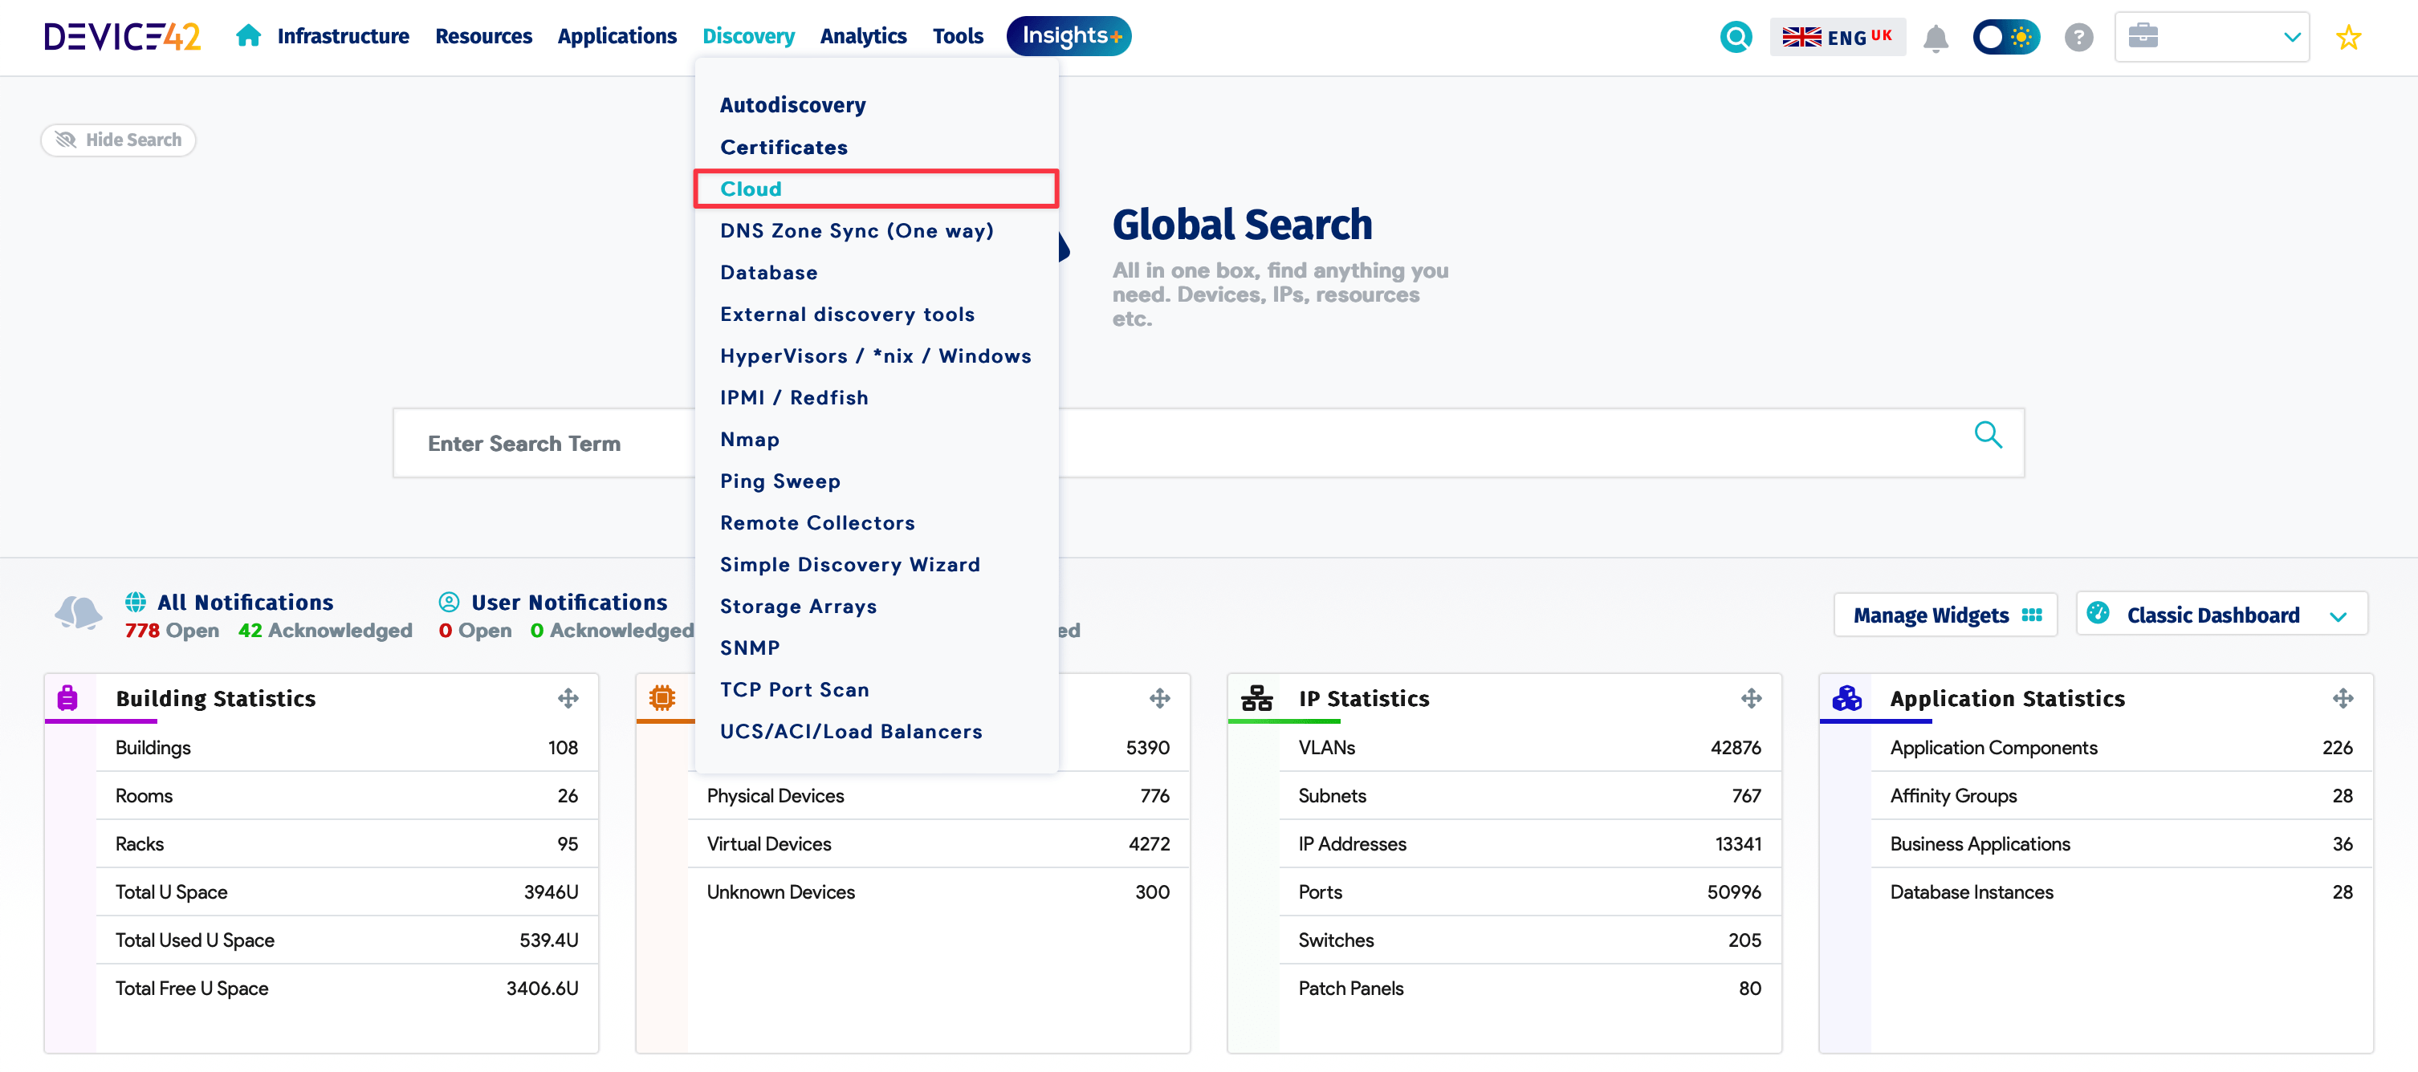Open the Tools menu
The width and height of the screenshot is (2418, 1072).
pos(958,35)
